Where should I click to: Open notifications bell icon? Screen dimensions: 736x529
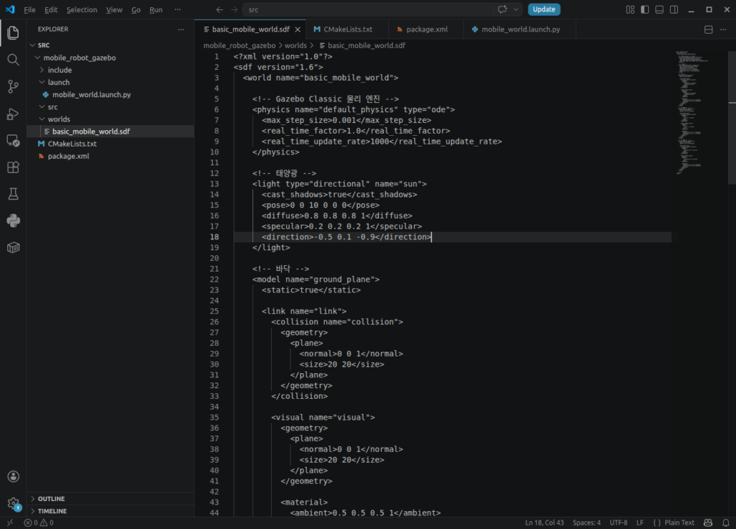click(x=726, y=523)
